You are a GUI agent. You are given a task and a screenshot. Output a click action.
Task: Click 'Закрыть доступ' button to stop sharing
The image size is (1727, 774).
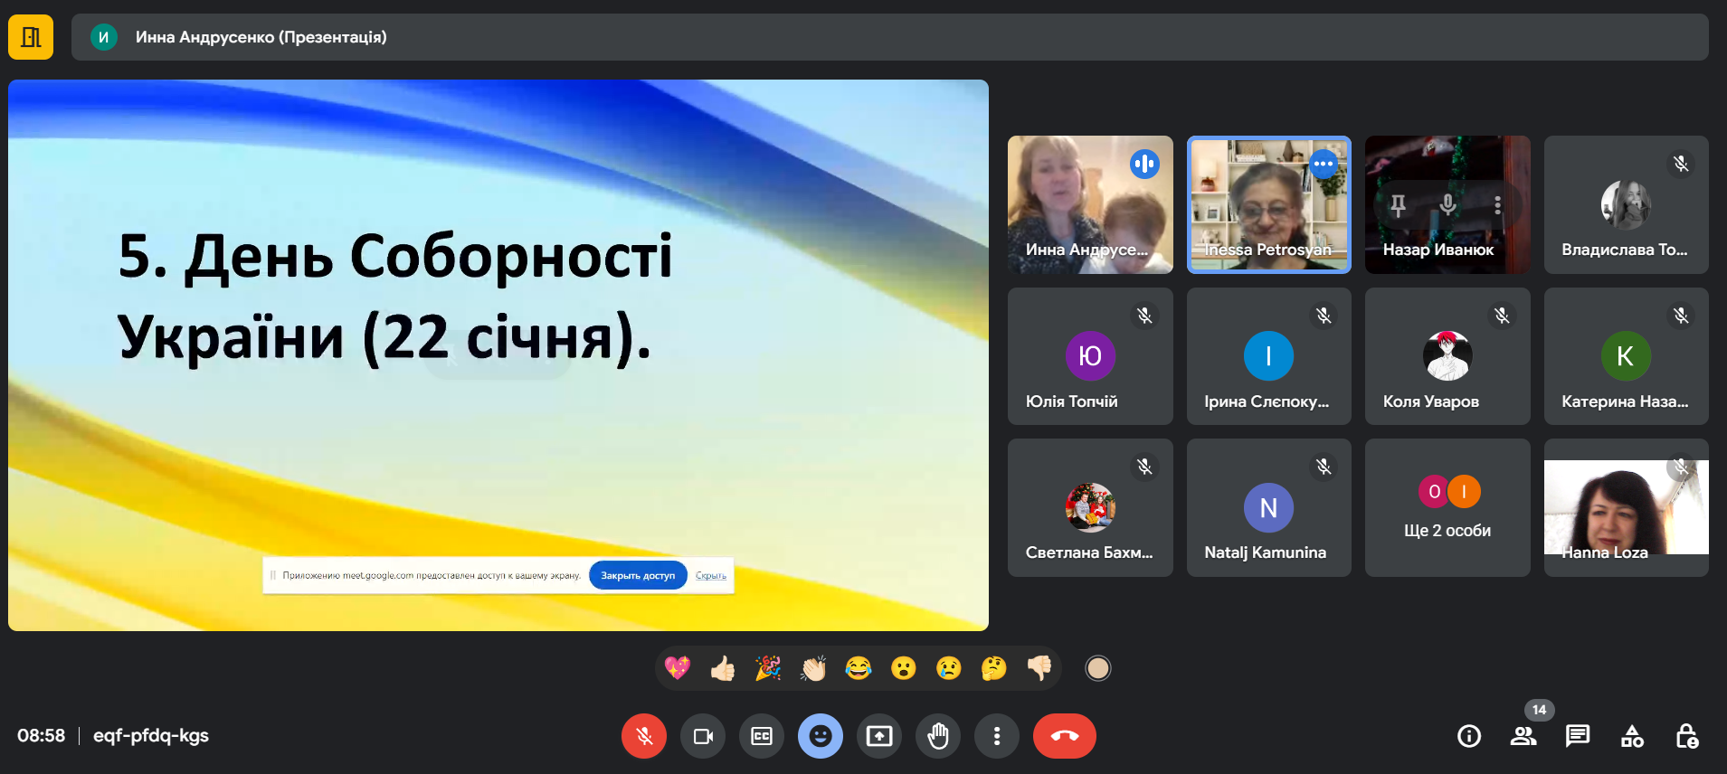point(638,575)
